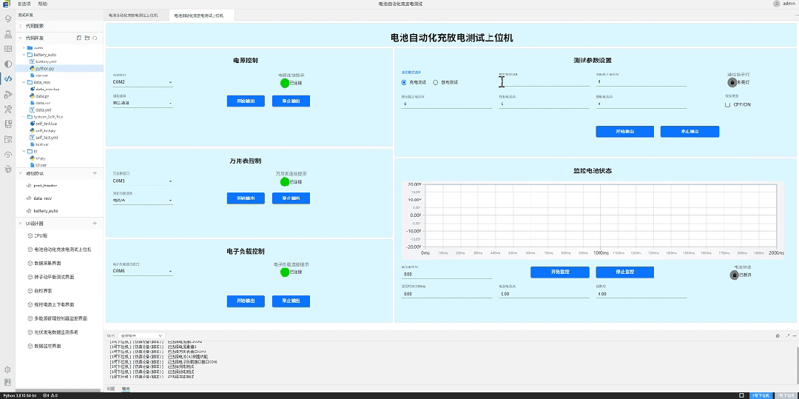Open the wrench tools sidebar icon

pyautogui.click(x=7, y=109)
